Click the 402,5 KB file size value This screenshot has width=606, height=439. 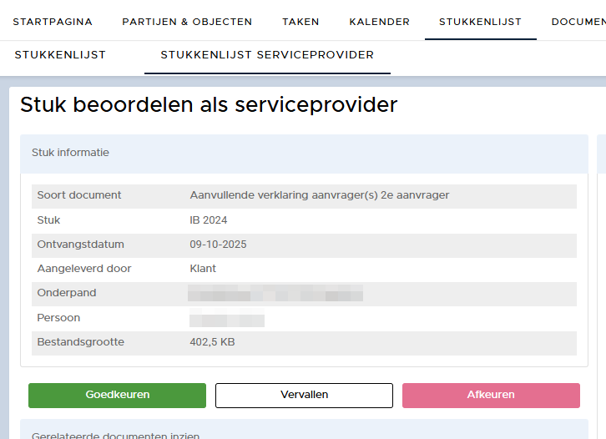pos(214,342)
